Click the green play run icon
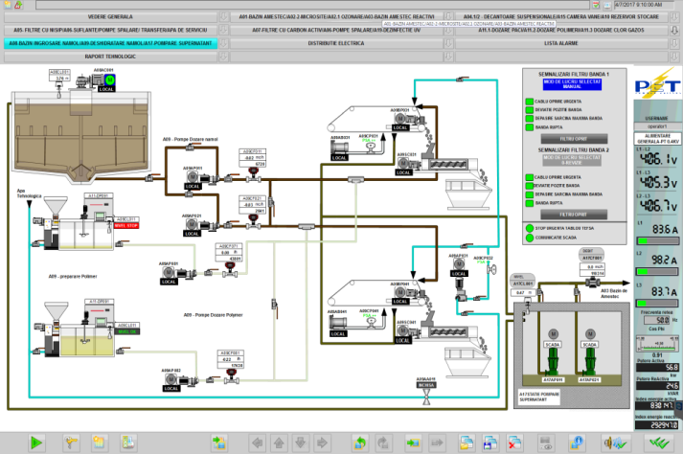Screen dimensions: 683x454 tap(36, 443)
